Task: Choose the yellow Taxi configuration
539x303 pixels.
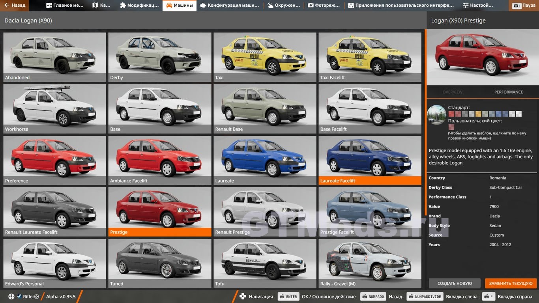Action: click(x=265, y=57)
